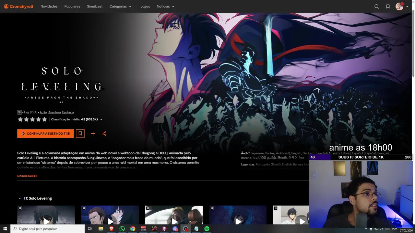Open Voicemeeter from the taskbar

(x=143, y=229)
